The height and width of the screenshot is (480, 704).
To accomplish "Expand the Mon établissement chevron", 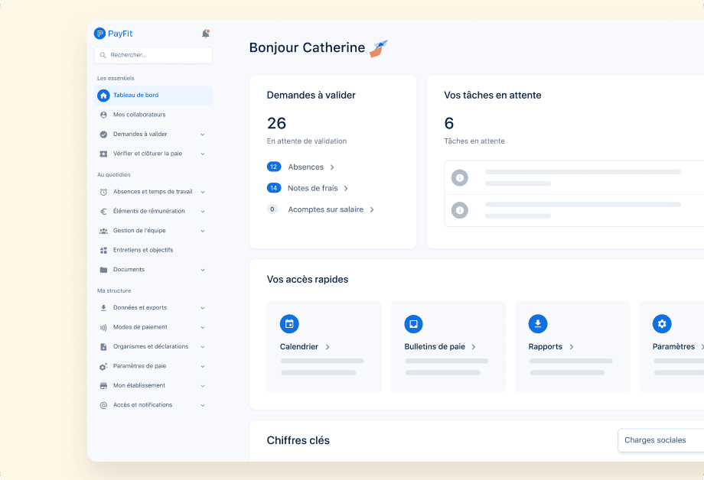I will (x=203, y=386).
